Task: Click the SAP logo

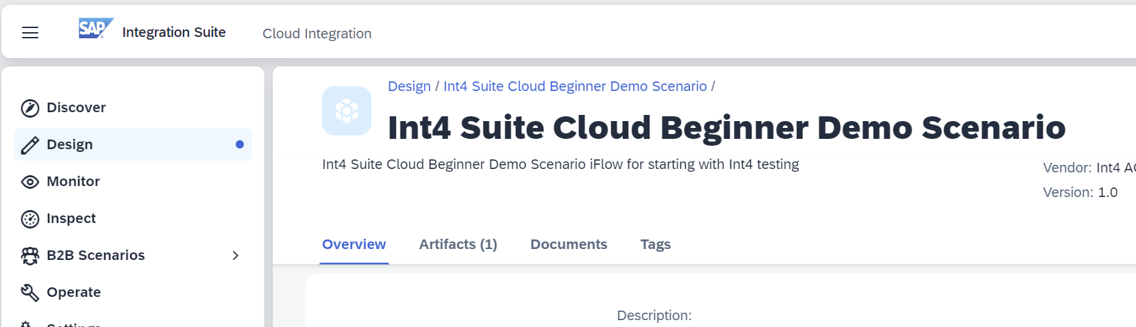Action: point(96,29)
